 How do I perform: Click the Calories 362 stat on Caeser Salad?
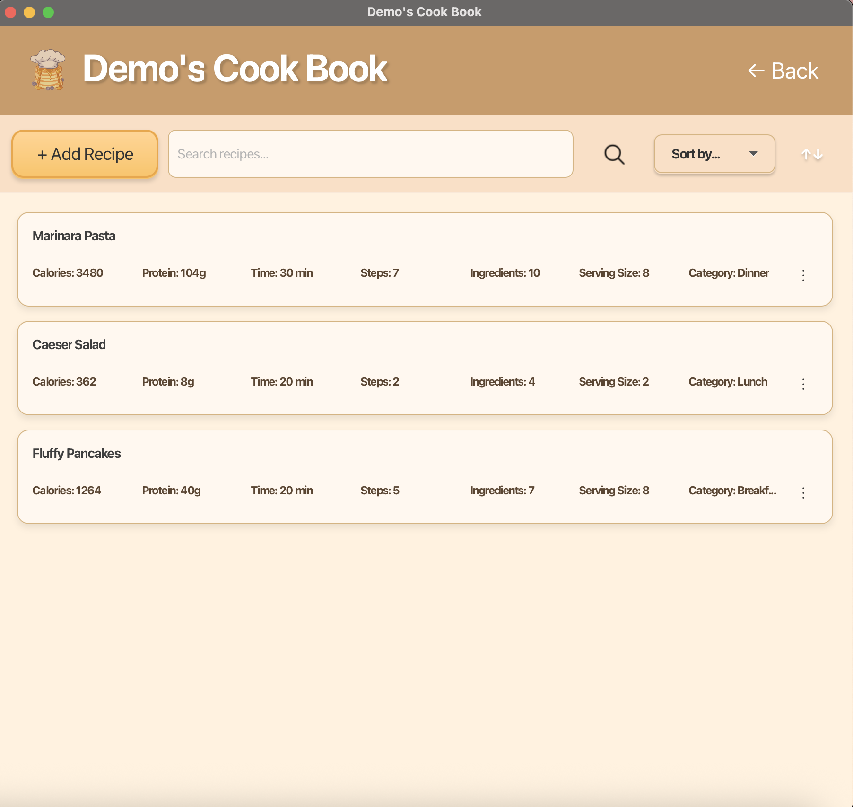coord(64,382)
